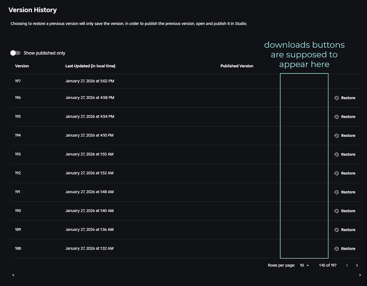This screenshot has width=367, height=286.
Task: Select version number 192 cell
Action: (x=18, y=173)
